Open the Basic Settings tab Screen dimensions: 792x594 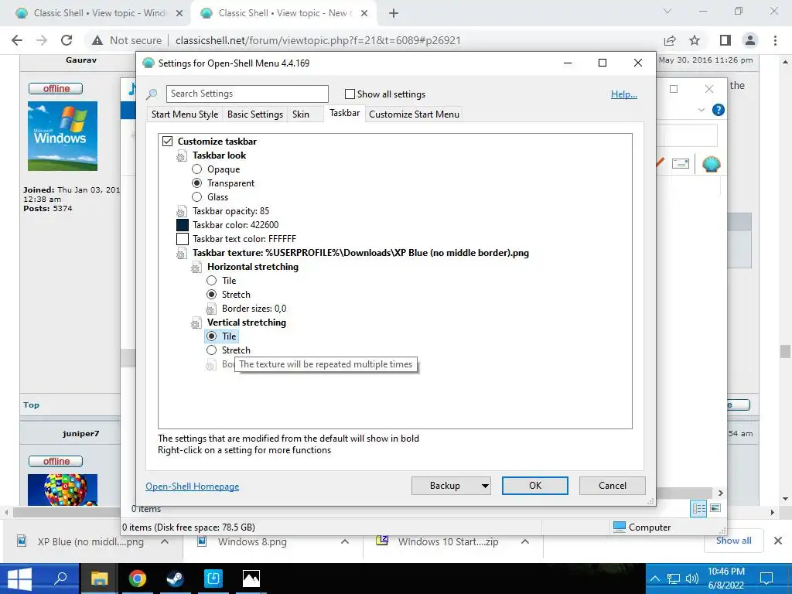pyautogui.click(x=255, y=114)
